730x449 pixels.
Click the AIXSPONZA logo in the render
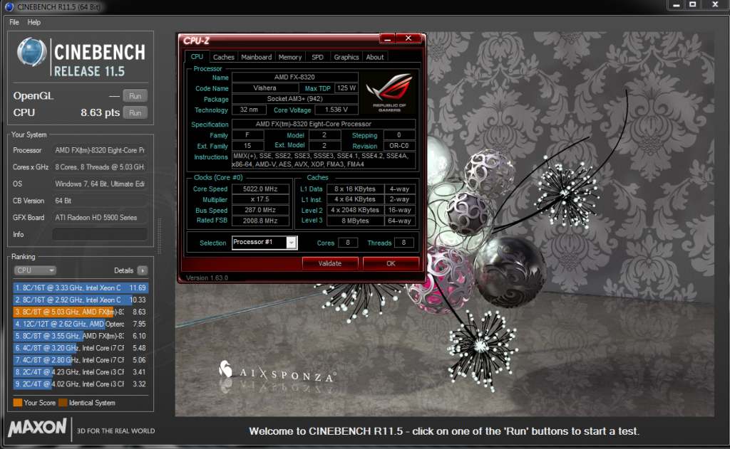click(x=277, y=372)
